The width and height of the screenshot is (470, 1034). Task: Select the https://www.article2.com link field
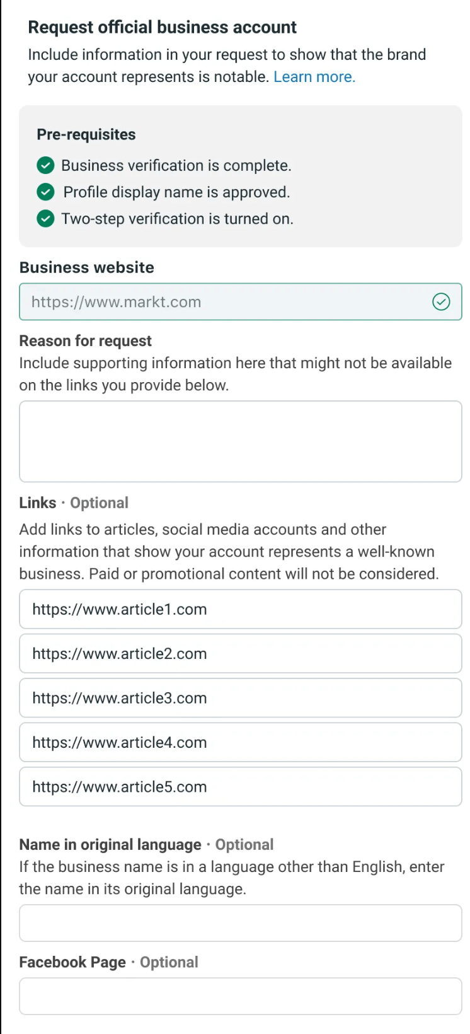(x=239, y=654)
